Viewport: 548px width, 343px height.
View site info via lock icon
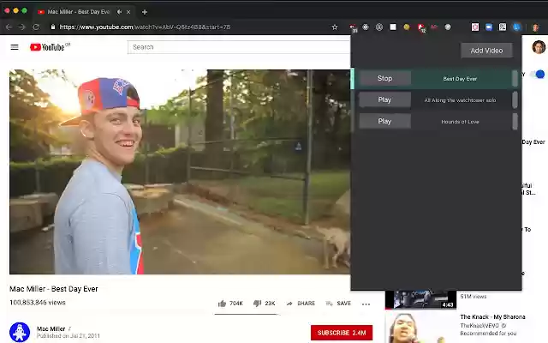(53, 27)
